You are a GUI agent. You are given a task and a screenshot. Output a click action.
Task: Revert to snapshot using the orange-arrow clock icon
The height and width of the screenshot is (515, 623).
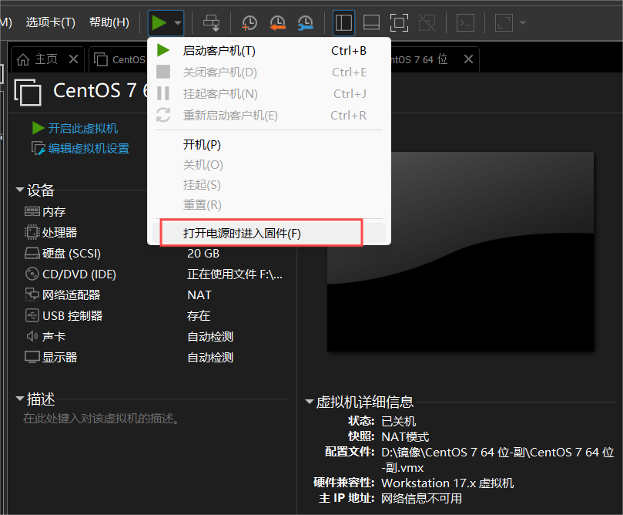point(277,22)
